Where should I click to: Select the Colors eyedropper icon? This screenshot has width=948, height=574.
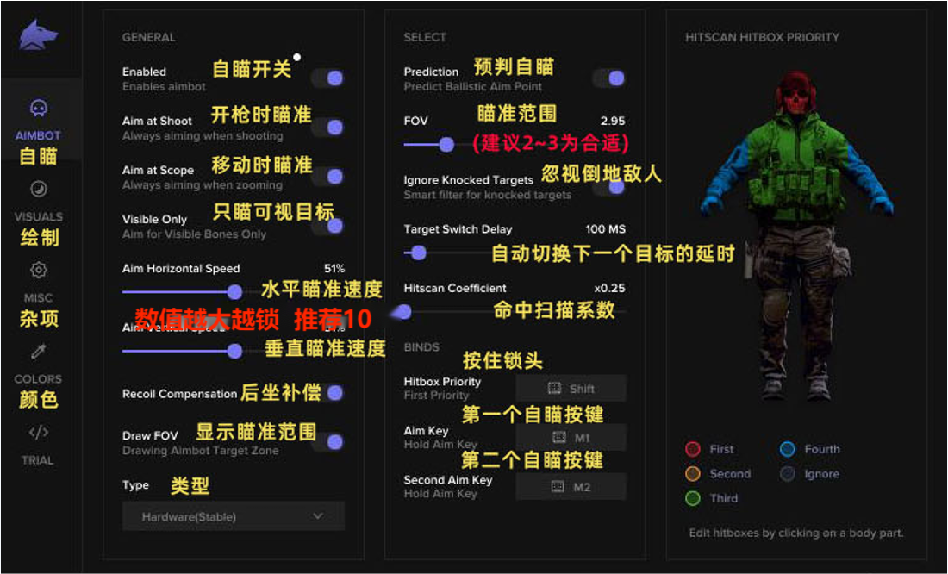click(38, 351)
